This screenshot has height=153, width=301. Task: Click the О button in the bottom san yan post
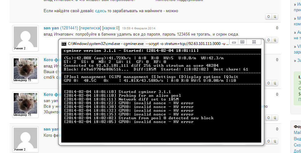[269, 141]
